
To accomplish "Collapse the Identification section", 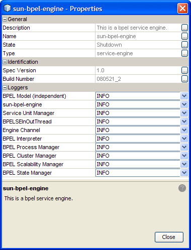I will pos(5,62).
